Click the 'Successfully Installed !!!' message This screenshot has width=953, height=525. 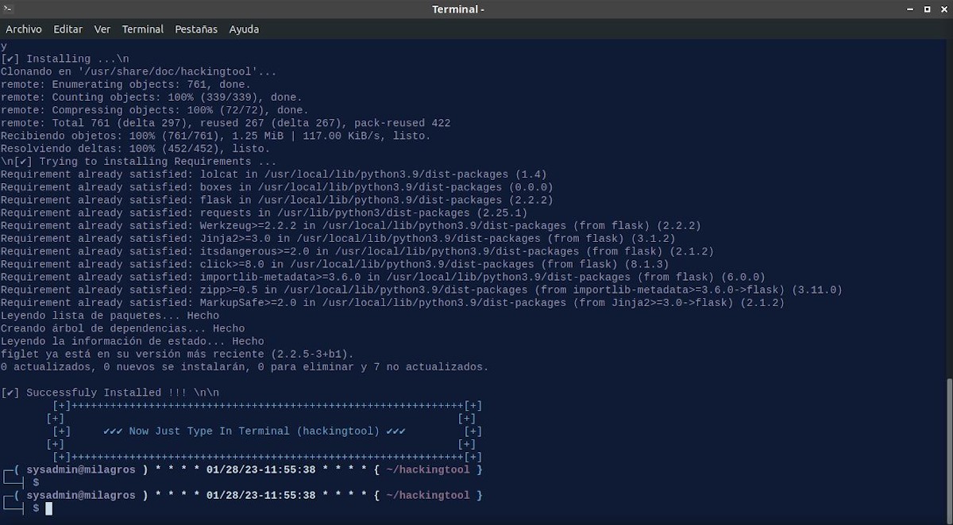(110, 393)
